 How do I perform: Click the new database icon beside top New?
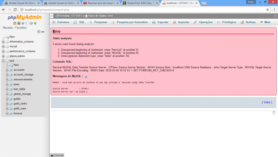(7, 37)
